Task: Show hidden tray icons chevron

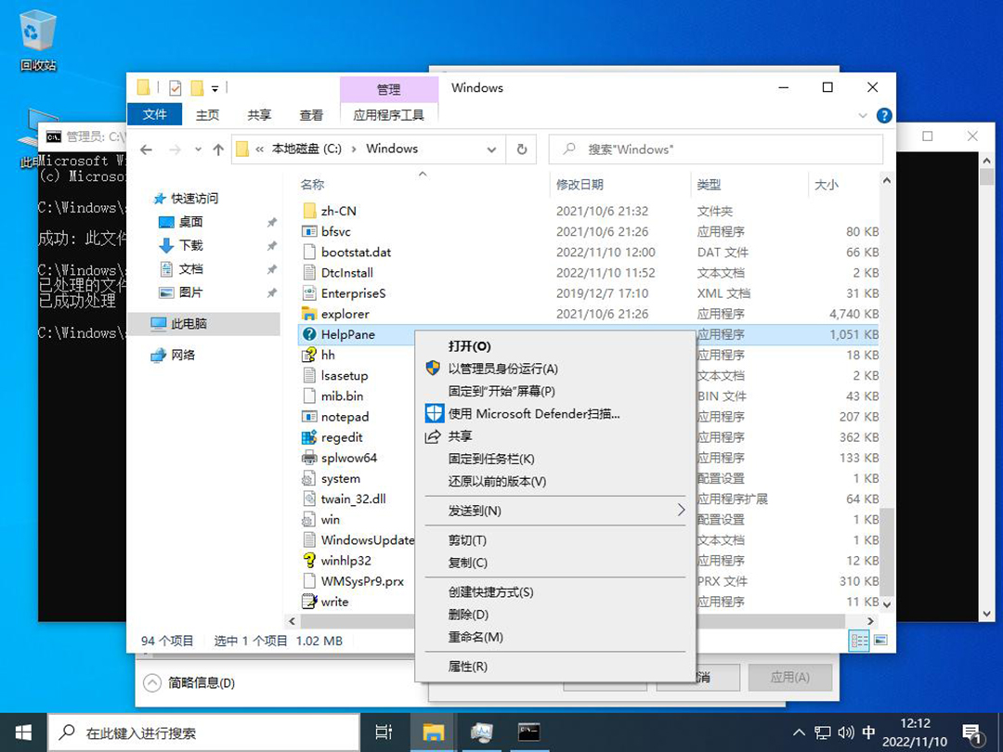Action: 799,733
